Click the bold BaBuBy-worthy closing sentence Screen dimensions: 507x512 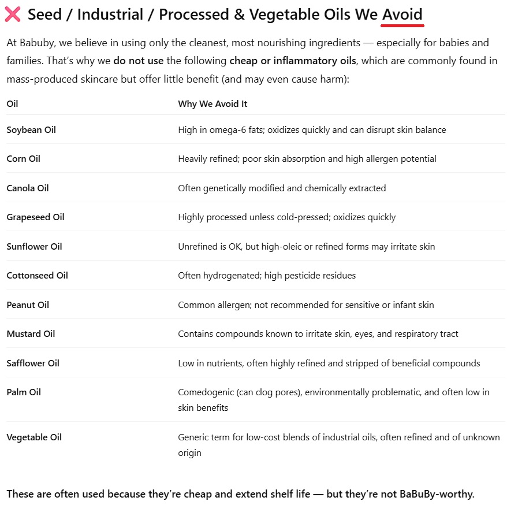pyautogui.click(x=240, y=495)
